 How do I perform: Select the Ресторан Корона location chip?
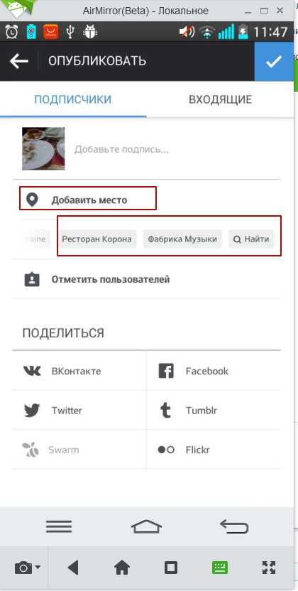click(97, 239)
